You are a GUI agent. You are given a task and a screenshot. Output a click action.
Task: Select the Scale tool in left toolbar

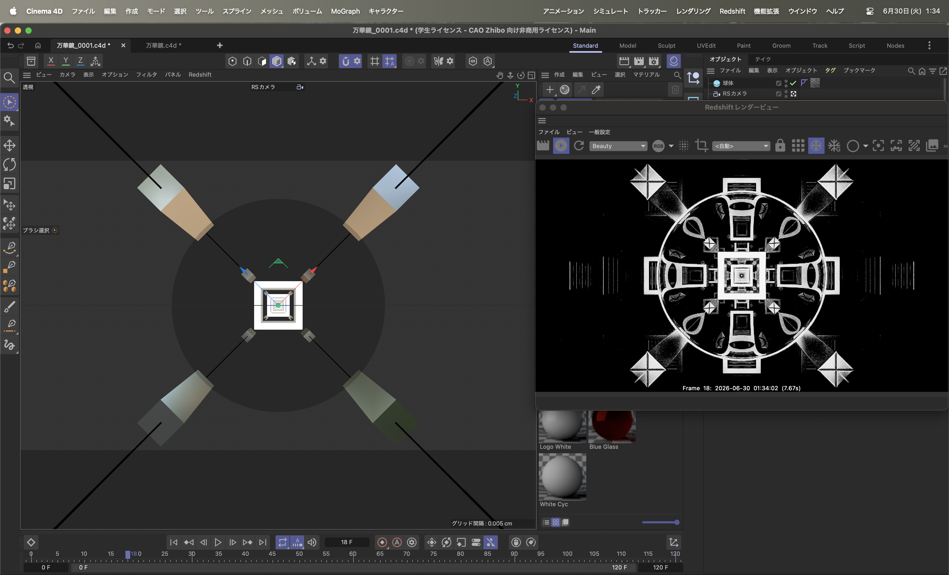coord(10,184)
